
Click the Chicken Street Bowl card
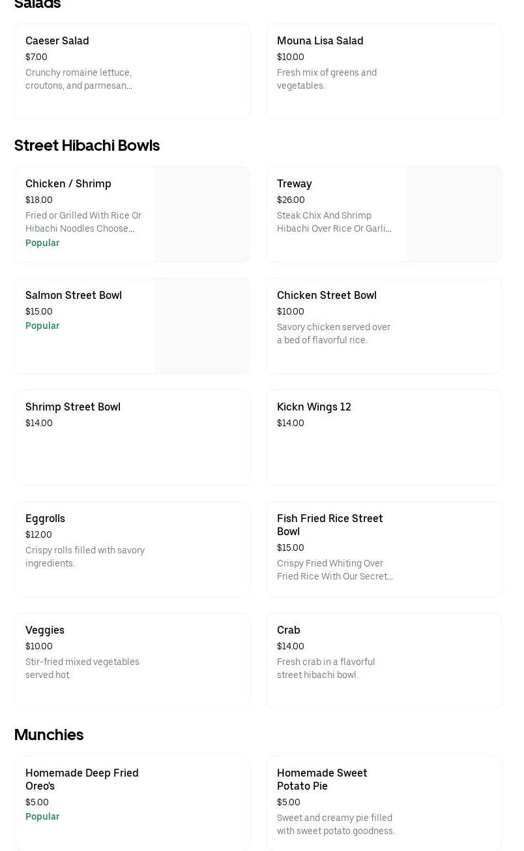pyautogui.click(x=384, y=326)
